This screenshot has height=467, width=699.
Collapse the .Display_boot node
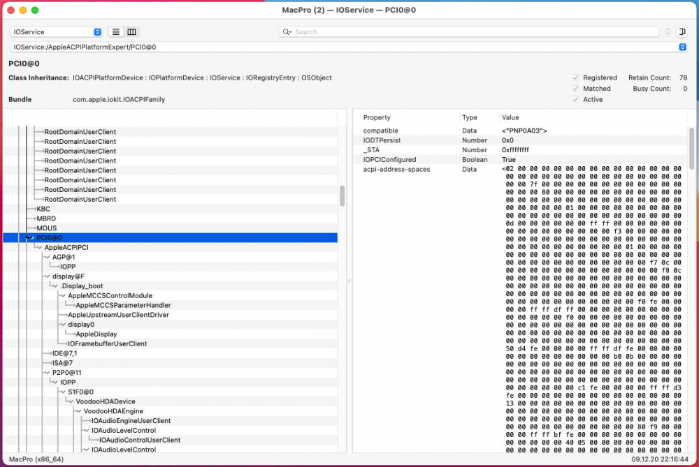point(55,286)
